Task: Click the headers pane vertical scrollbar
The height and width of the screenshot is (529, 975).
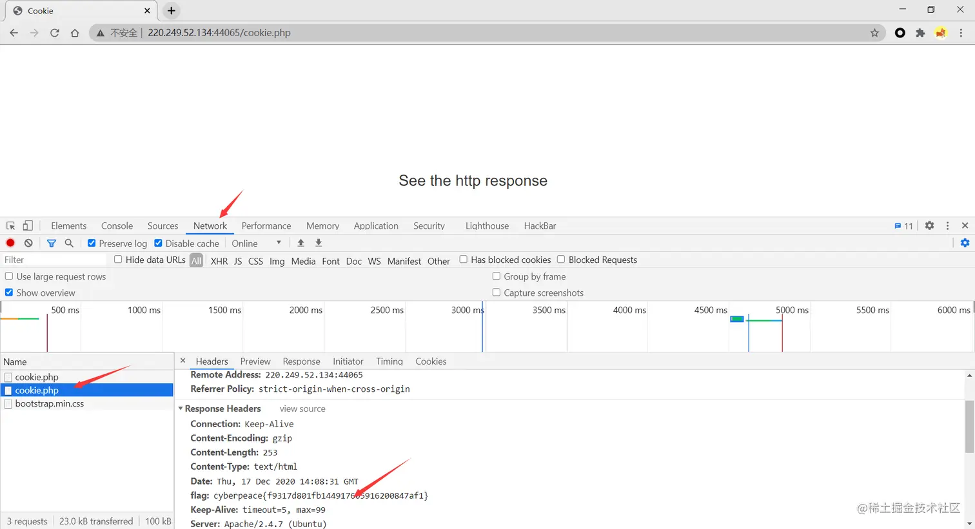Action: [969, 425]
